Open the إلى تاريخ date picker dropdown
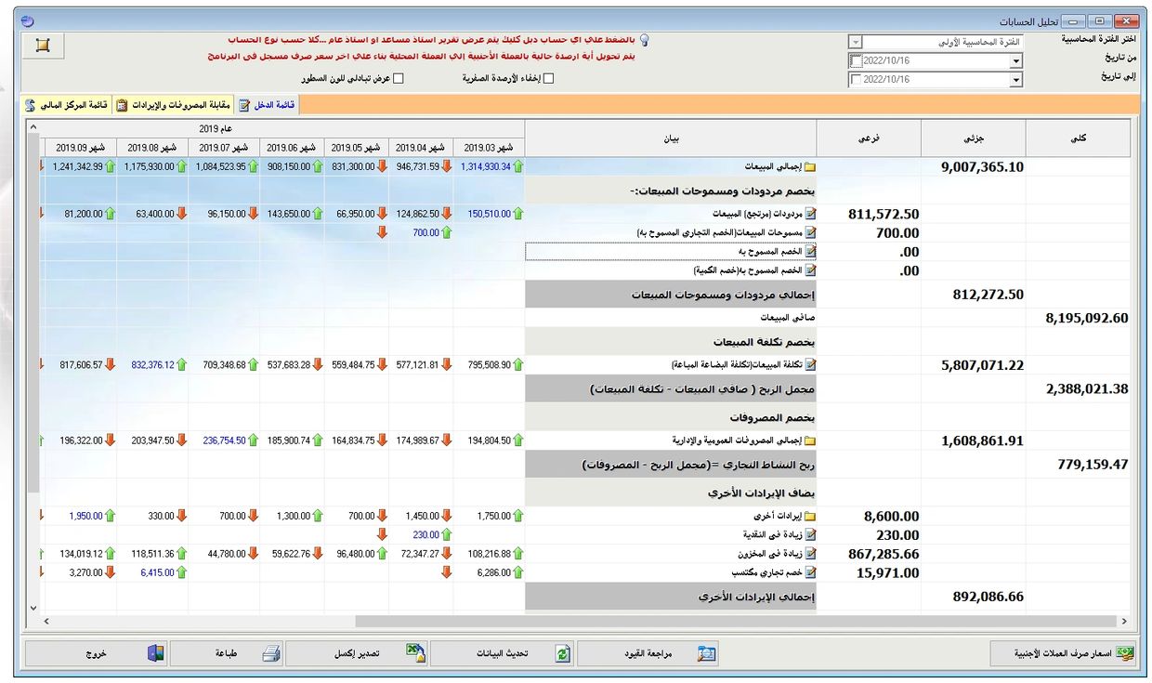The width and height of the screenshot is (1152, 683). 1015,80
